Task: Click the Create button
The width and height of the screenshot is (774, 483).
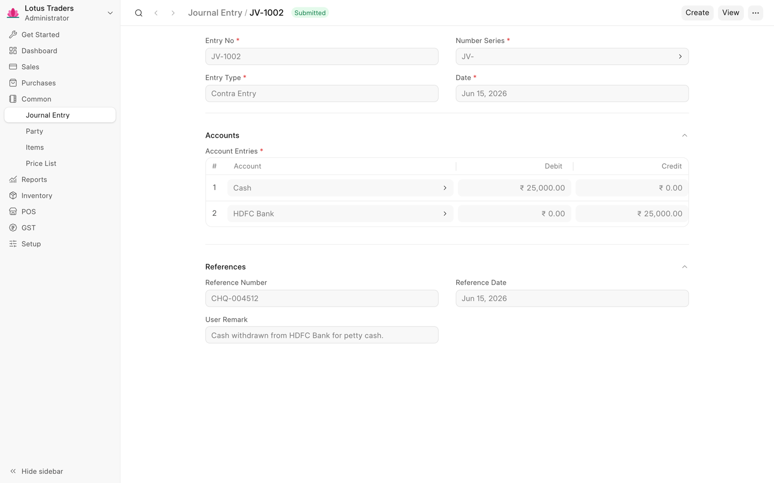Action: click(697, 13)
